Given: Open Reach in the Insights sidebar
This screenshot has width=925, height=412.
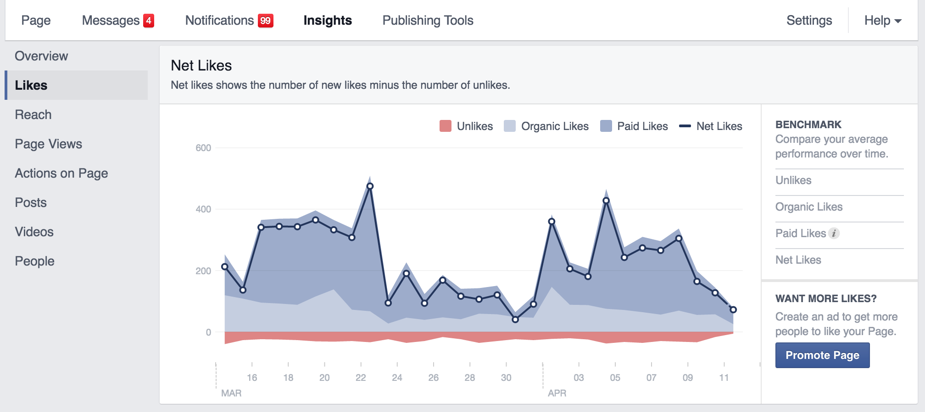Looking at the screenshot, I should click(33, 114).
